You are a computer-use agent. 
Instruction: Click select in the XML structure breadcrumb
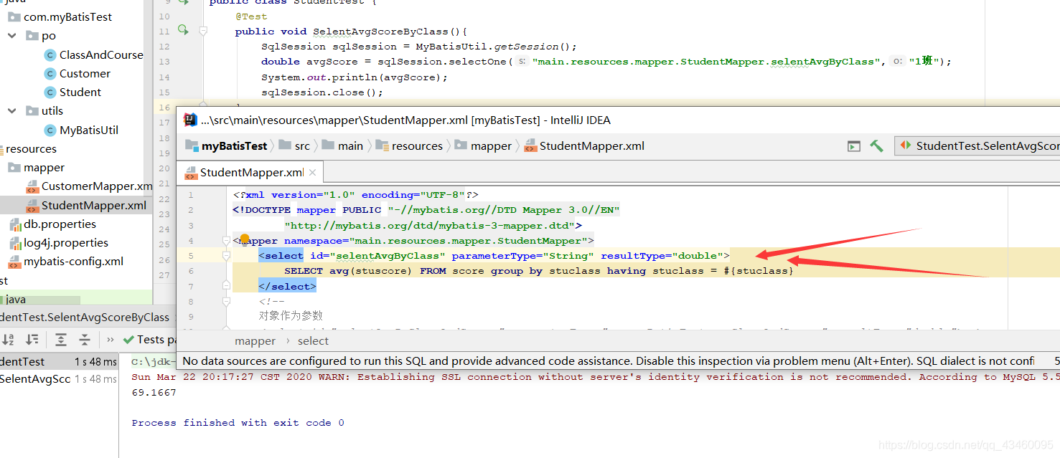coord(313,341)
